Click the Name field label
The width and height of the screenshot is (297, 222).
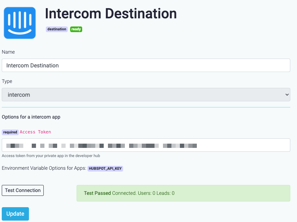click(x=8, y=52)
